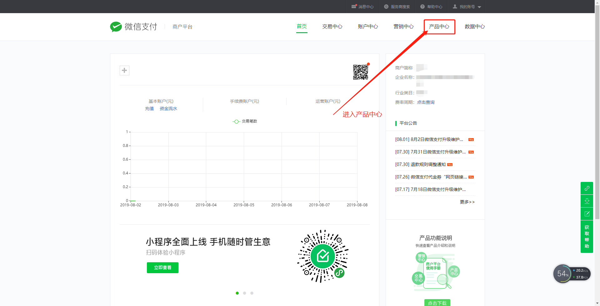
Task: Open the QR code icon
Action: [361, 72]
